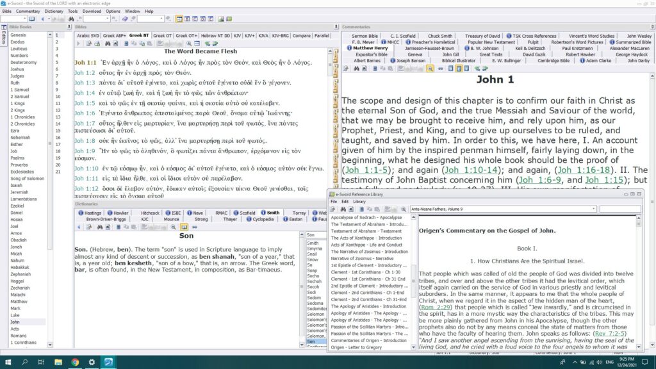Viewport: 656px width, 369px height.
Task: Select verse reference Joh 1:5
Action: [85, 103]
